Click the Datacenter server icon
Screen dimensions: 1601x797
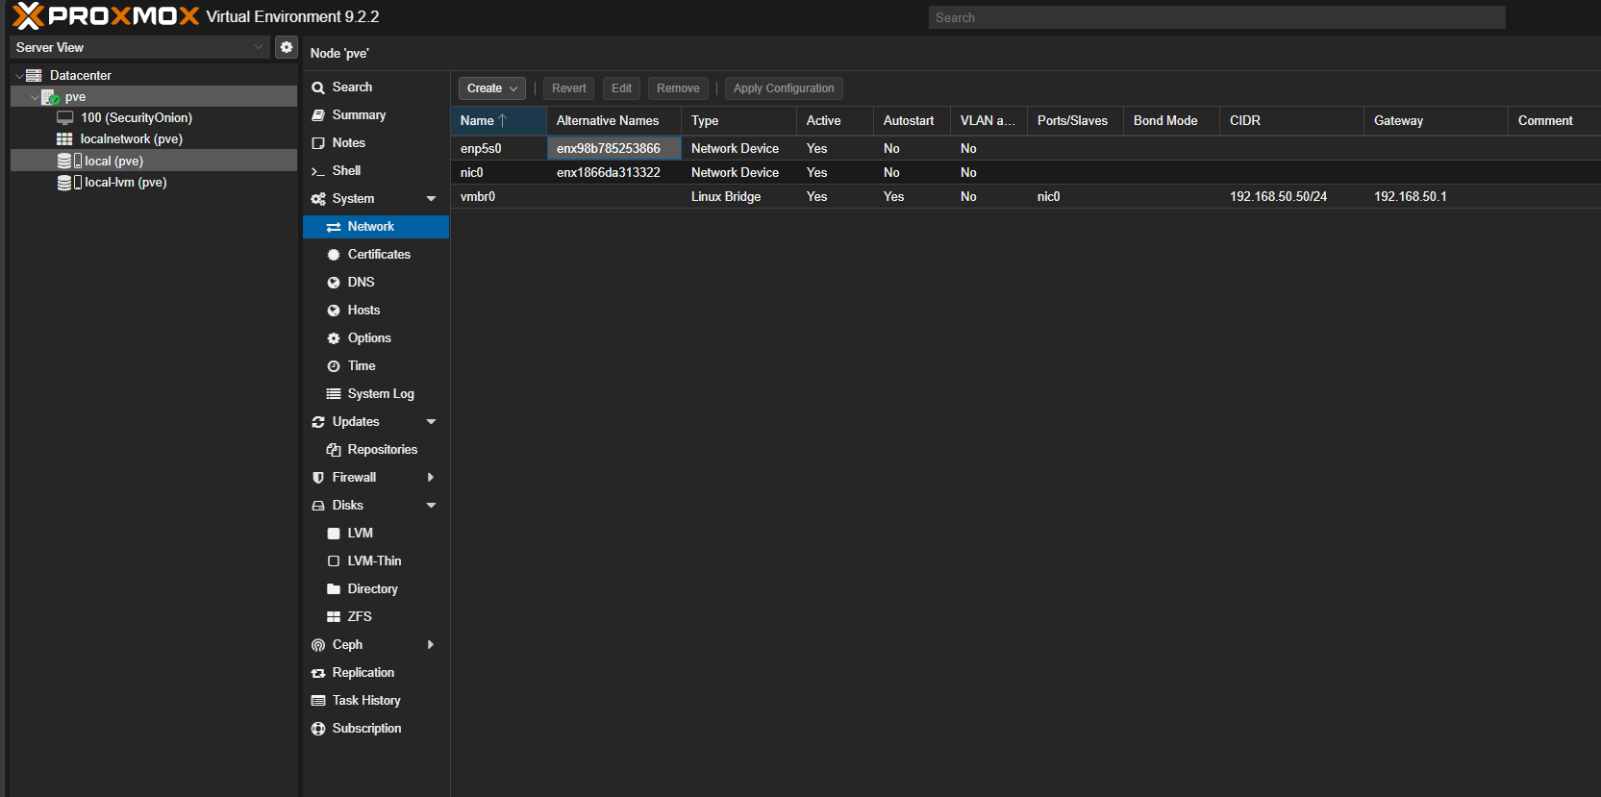34,75
